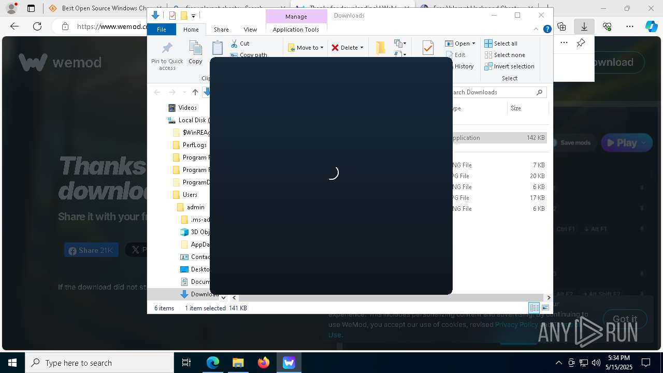Collapse the Explorer ribbon chevron

pos(536,30)
